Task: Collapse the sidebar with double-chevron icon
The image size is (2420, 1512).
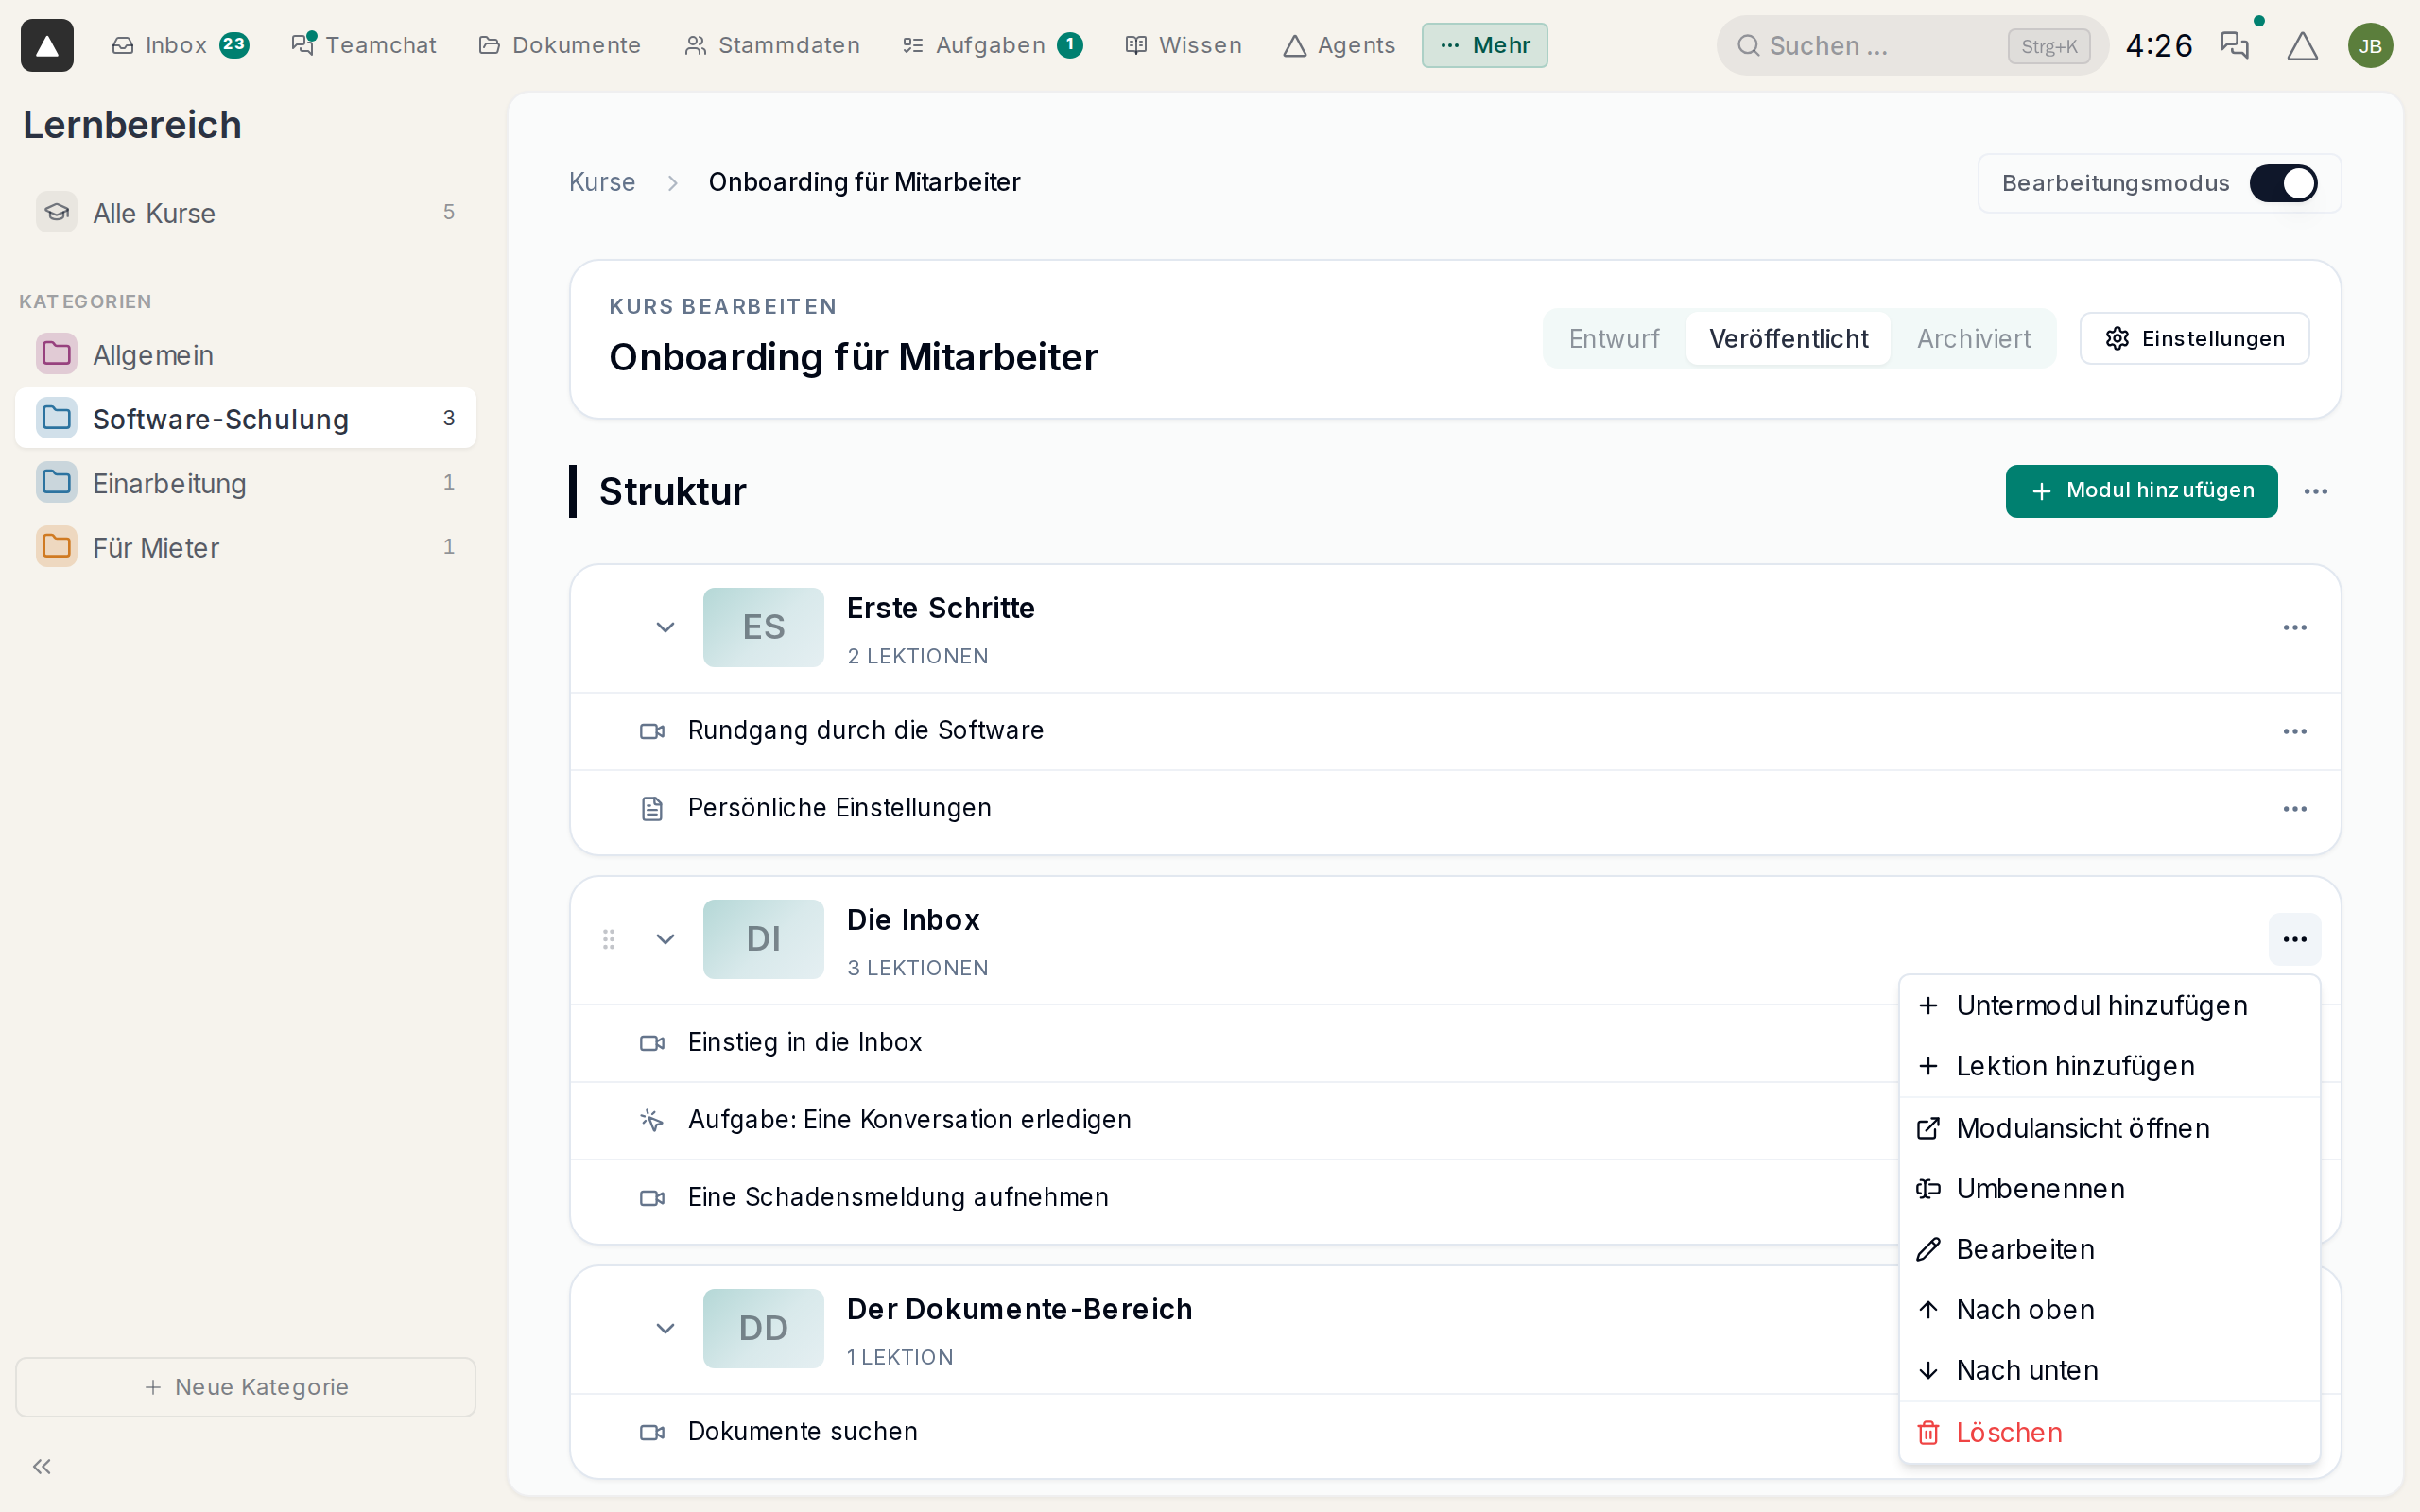Action: [42, 1466]
